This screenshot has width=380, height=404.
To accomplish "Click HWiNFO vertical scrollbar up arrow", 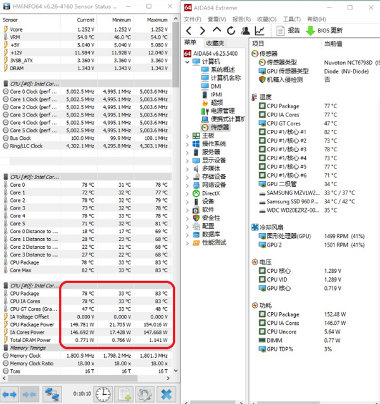I will (x=175, y=19).
